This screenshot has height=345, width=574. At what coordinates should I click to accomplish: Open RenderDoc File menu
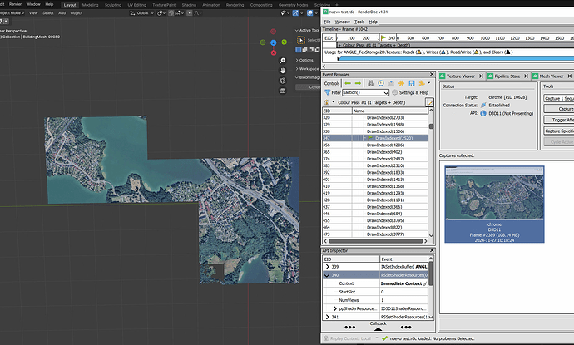click(x=327, y=22)
